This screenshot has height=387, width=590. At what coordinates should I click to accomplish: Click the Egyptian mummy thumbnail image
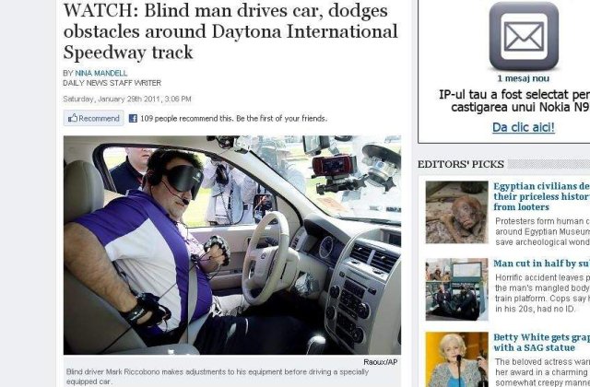(x=457, y=212)
